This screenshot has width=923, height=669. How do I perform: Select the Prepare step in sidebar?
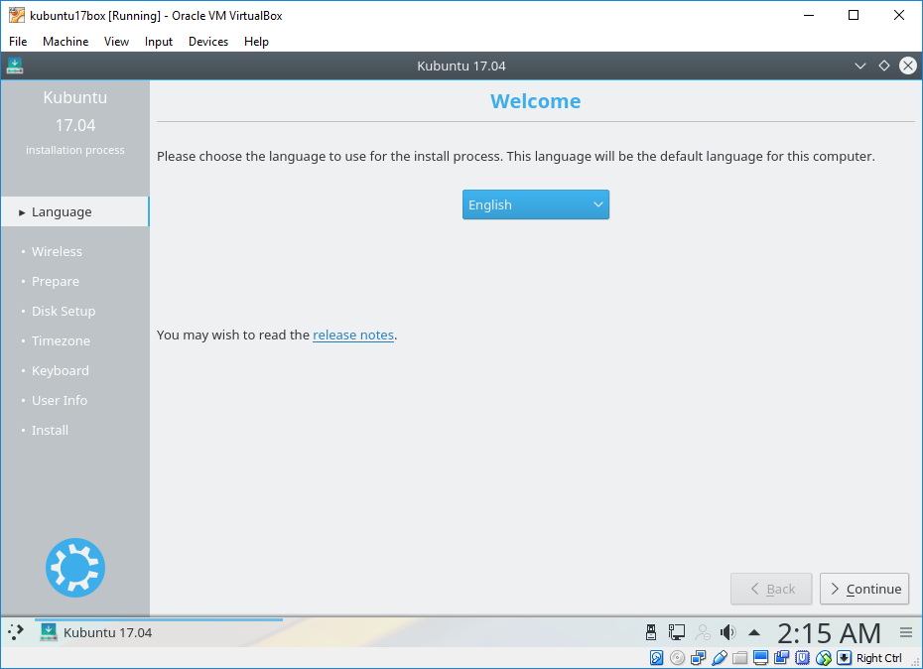pos(56,282)
